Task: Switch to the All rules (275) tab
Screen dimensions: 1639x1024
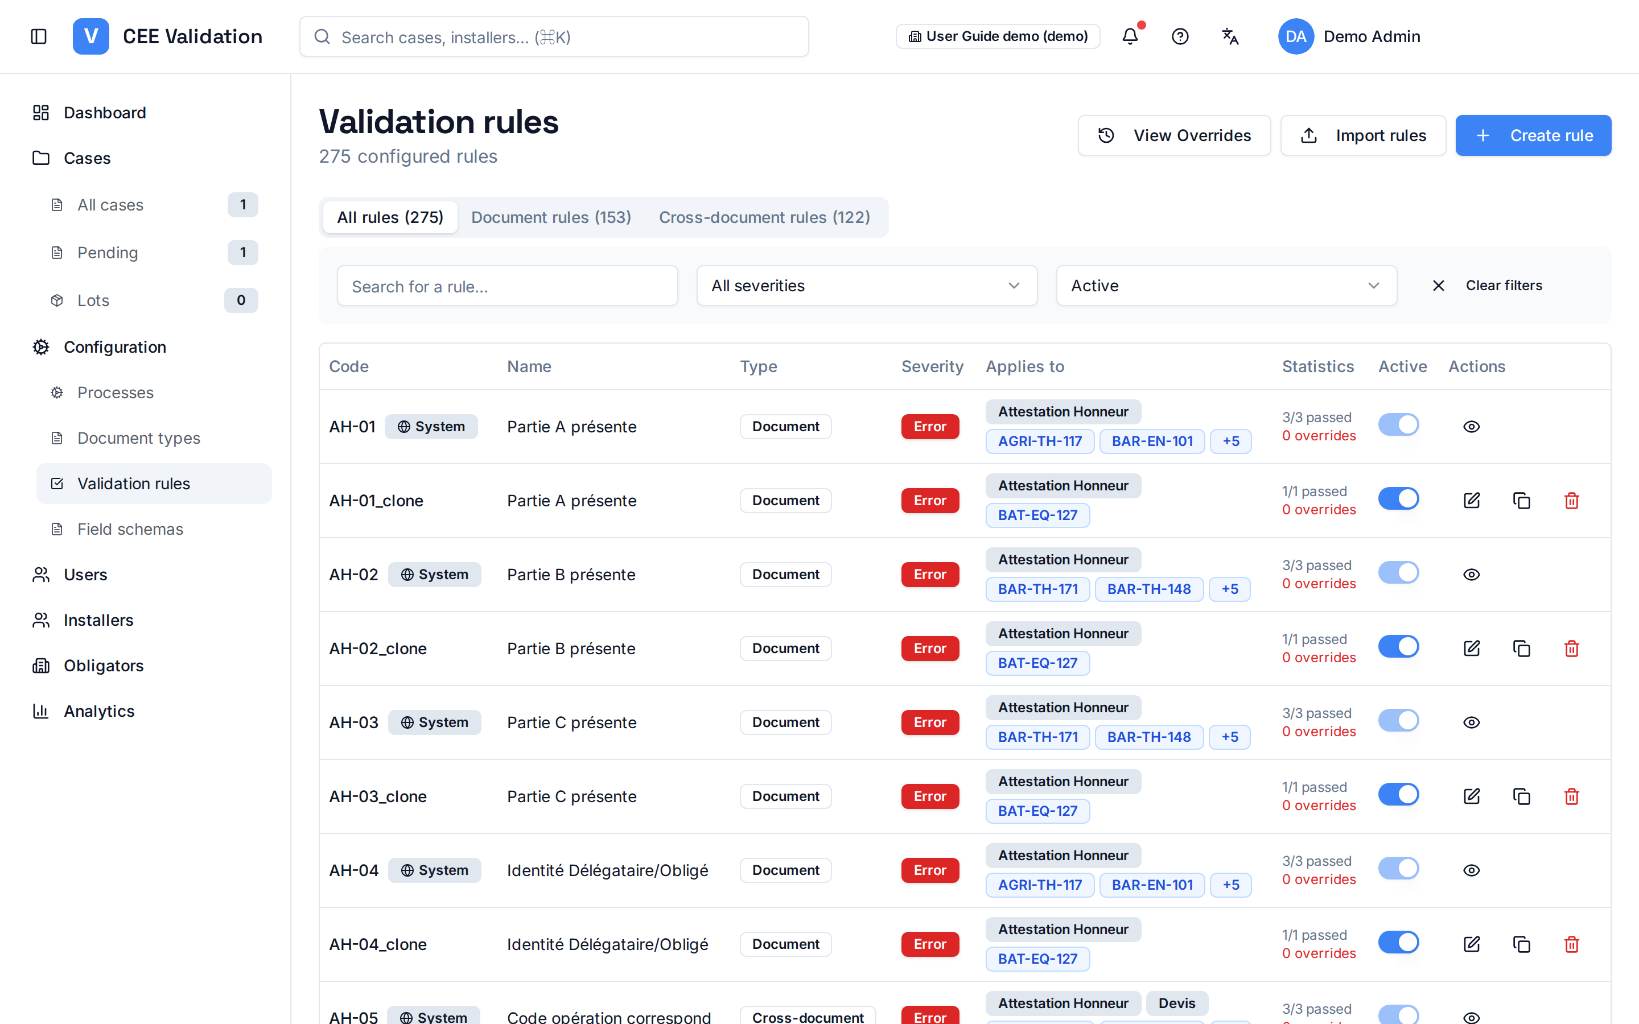Action: [x=390, y=217]
